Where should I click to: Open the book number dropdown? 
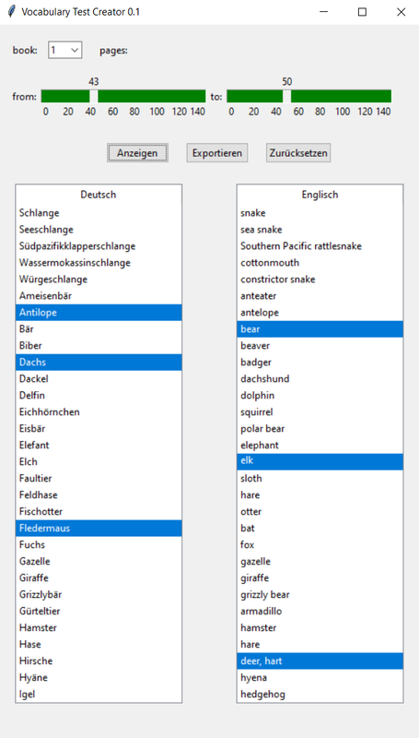64,51
